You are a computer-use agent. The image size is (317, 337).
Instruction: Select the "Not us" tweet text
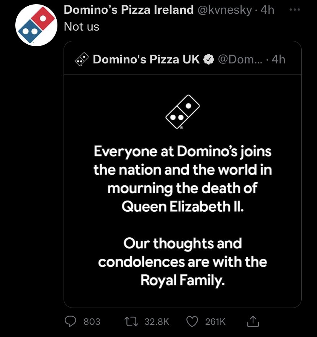82,26
